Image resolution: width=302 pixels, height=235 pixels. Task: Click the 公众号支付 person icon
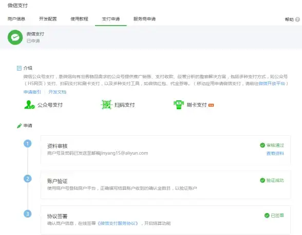click(29, 104)
